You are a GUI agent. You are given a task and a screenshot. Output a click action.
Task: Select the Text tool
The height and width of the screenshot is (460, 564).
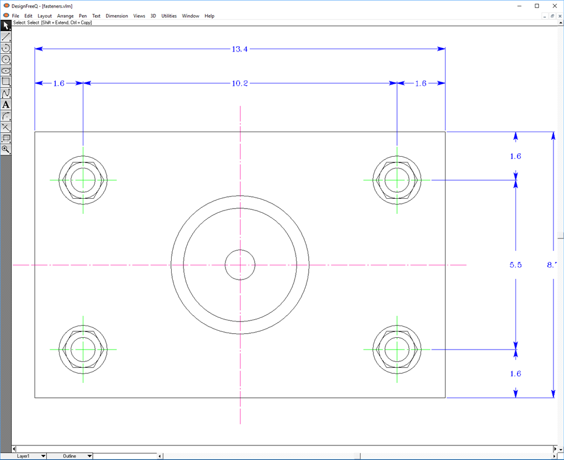pyautogui.click(x=6, y=105)
